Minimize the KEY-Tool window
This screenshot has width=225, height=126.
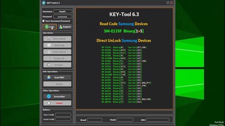click(x=168, y=3)
